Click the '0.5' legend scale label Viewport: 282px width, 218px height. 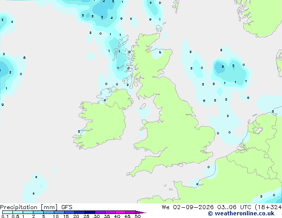(x=16, y=216)
